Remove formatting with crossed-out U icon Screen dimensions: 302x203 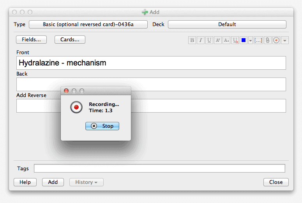click(x=235, y=40)
